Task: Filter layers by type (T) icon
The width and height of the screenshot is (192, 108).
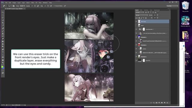Action: tap(151, 12)
